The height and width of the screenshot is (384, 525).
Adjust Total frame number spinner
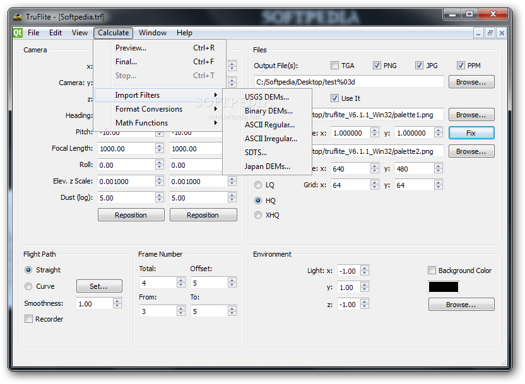181,283
